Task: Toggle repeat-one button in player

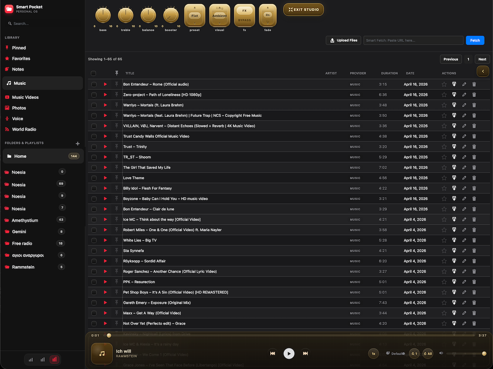Action: [x=414, y=353]
